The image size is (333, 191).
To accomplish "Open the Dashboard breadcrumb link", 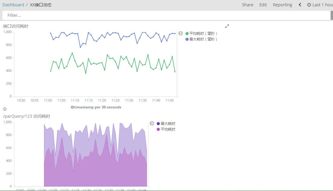I will click(x=13, y=5).
